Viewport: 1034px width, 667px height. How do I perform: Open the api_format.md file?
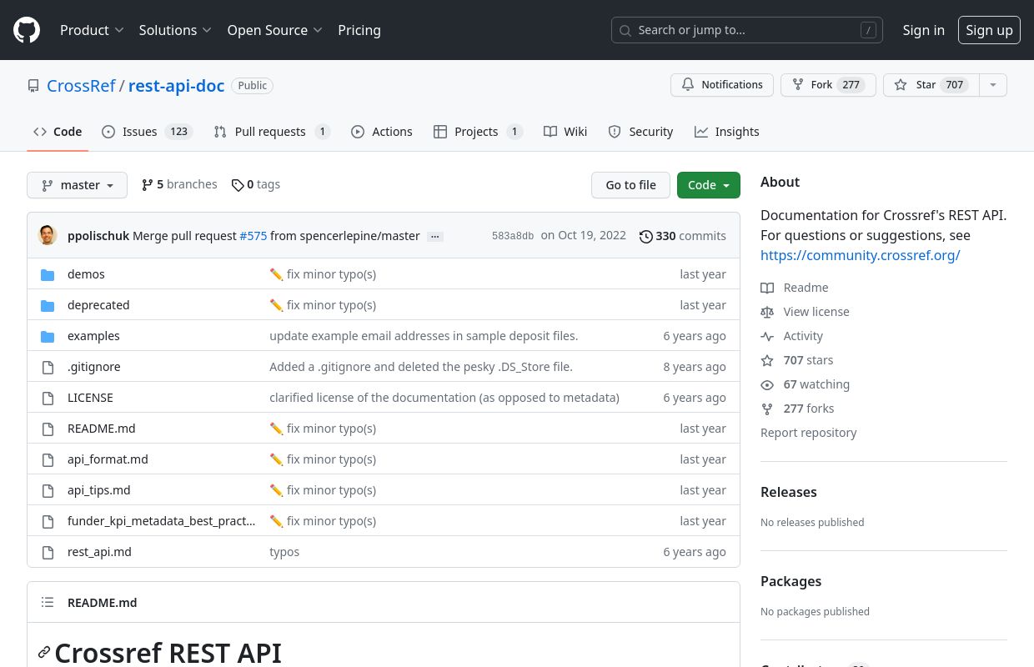(x=108, y=459)
